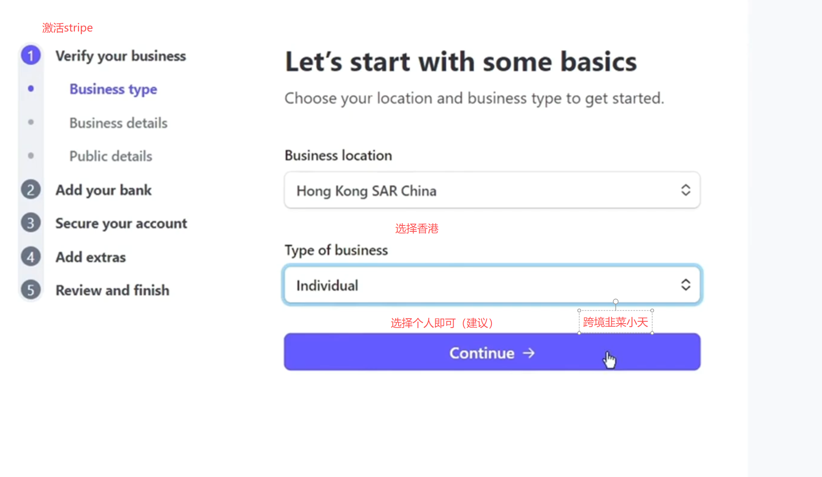Click the Business type bullet dot
This screenshot has height=477, width=822.
tap(31, 89)
